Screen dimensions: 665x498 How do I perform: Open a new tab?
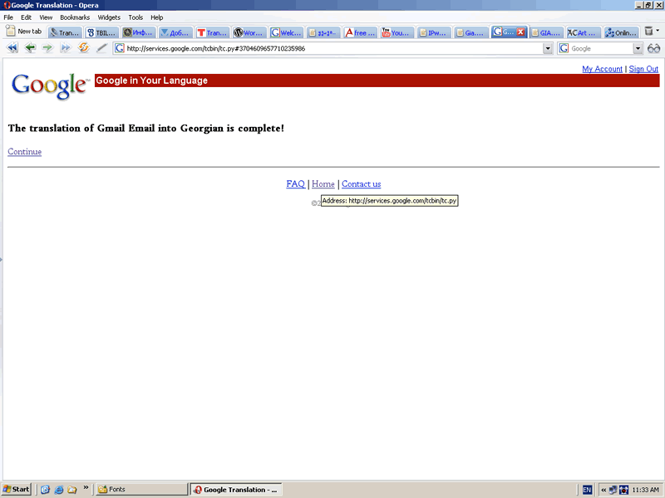(x=24, y=32)
